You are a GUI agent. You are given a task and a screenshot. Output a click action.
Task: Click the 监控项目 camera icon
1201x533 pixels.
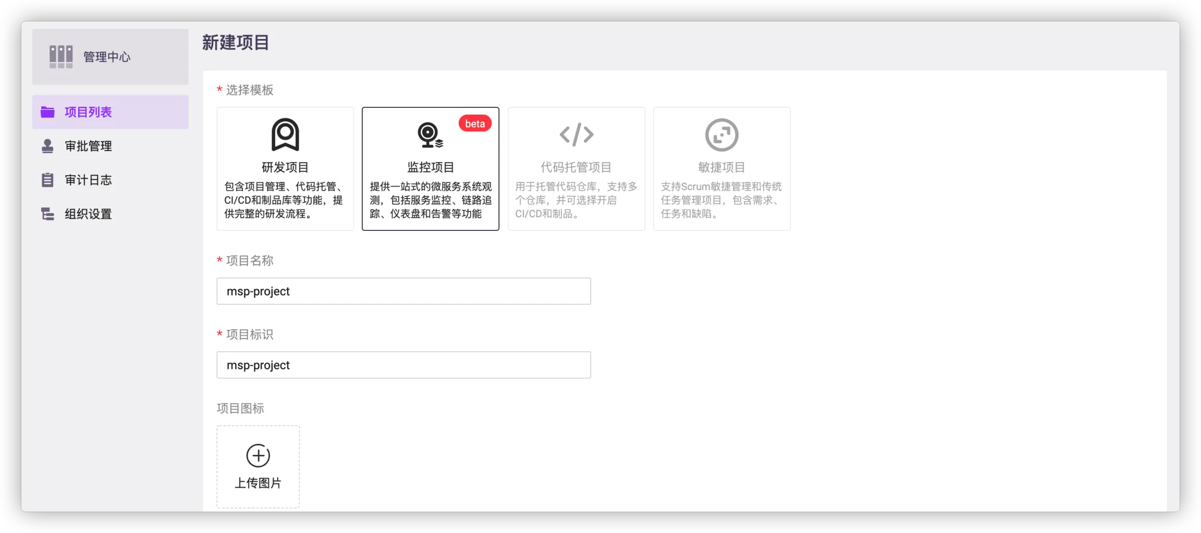pos(430,135)
